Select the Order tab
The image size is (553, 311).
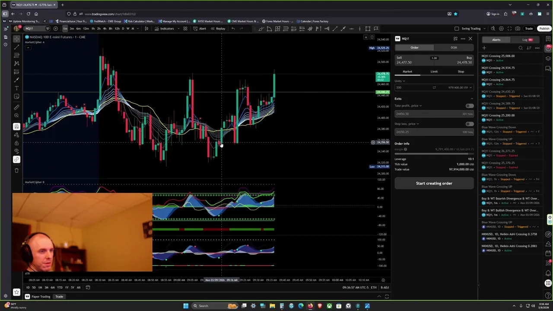(x=414, y=48)
